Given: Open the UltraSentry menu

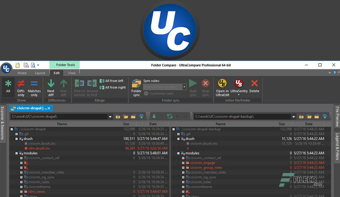Looking at the screenshot, I should [x=239, y=87].
